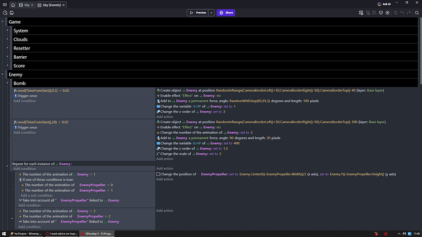Edit action setting animation number to 2

204,133
